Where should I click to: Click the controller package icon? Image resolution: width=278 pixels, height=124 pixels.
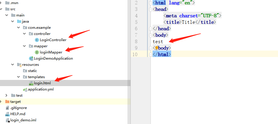pyautogui.click(x=31, y=34)
